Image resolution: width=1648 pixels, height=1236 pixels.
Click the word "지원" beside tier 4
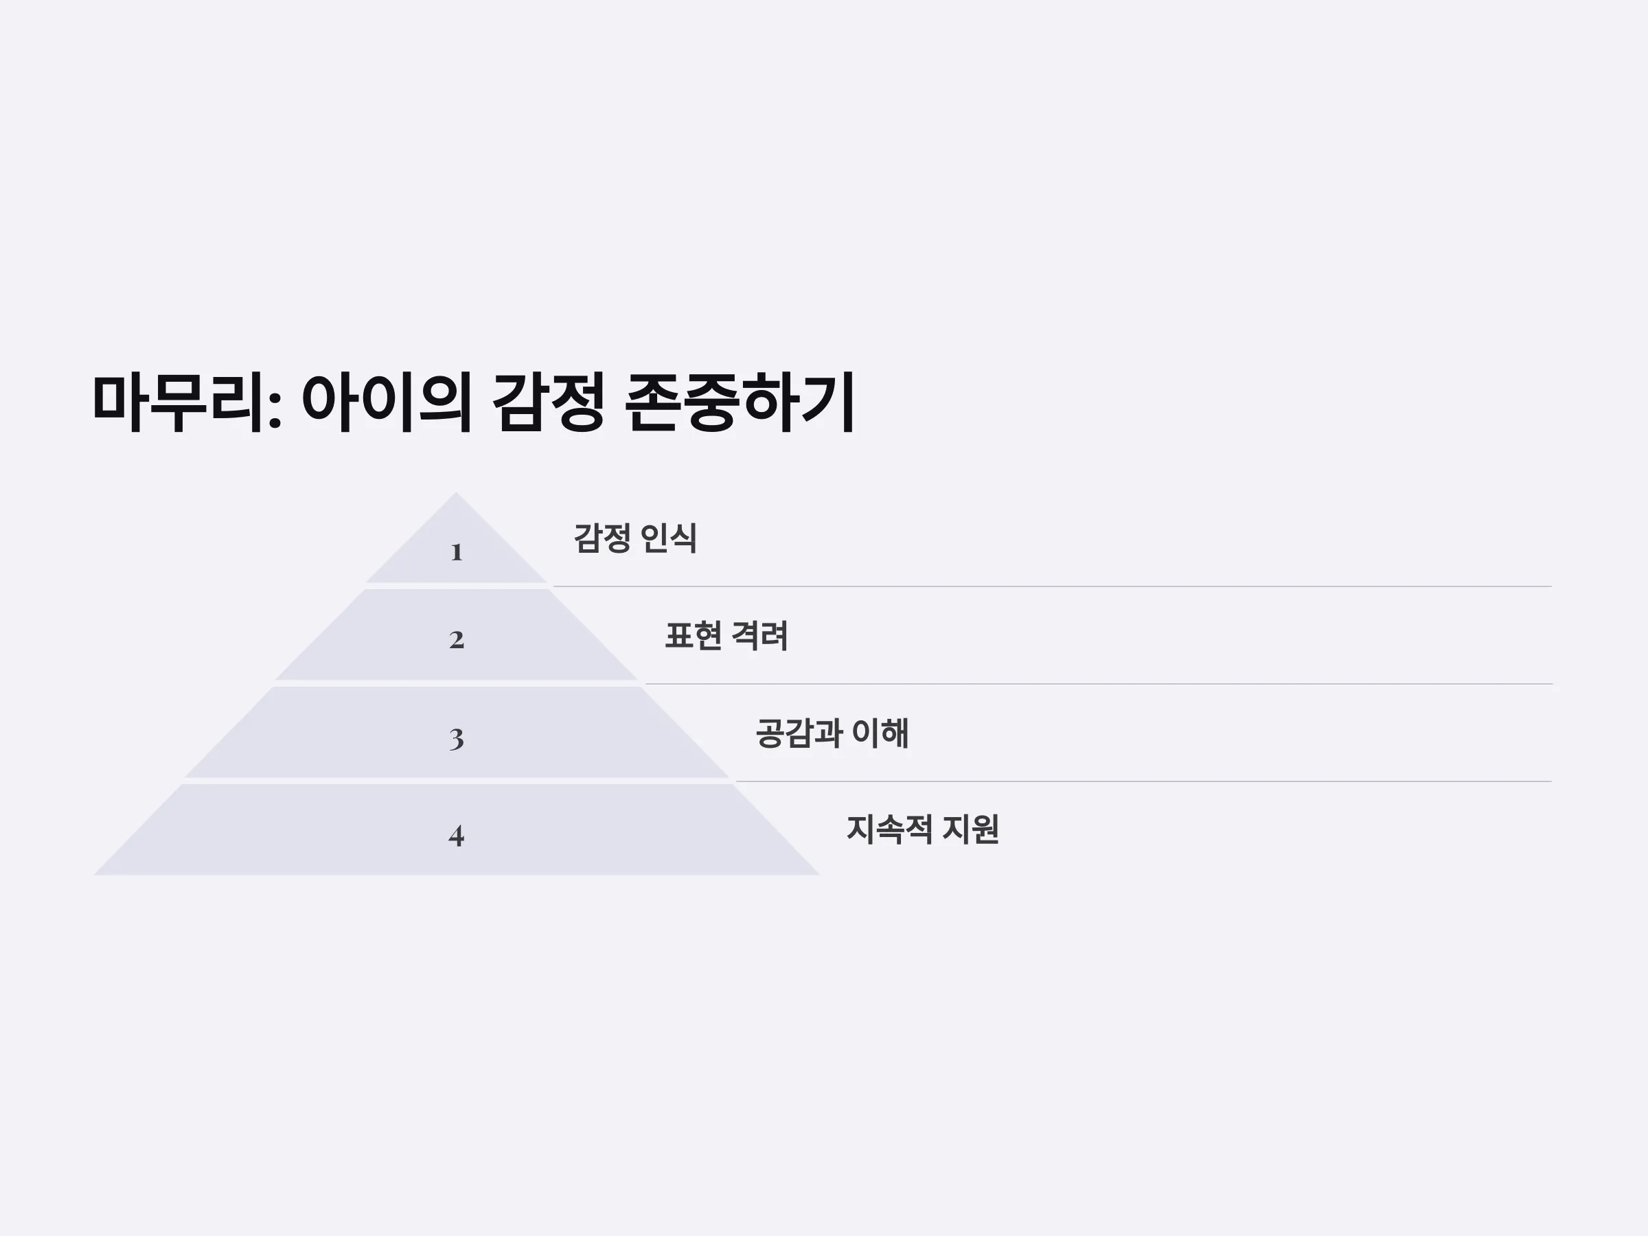coord(971,829)
